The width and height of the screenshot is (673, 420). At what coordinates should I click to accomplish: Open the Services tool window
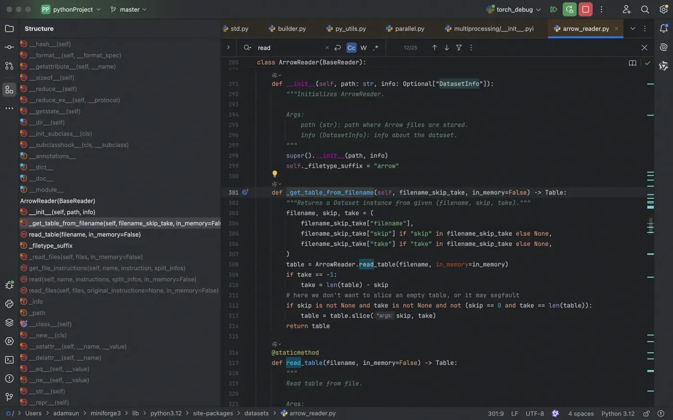tap(9, 341)
